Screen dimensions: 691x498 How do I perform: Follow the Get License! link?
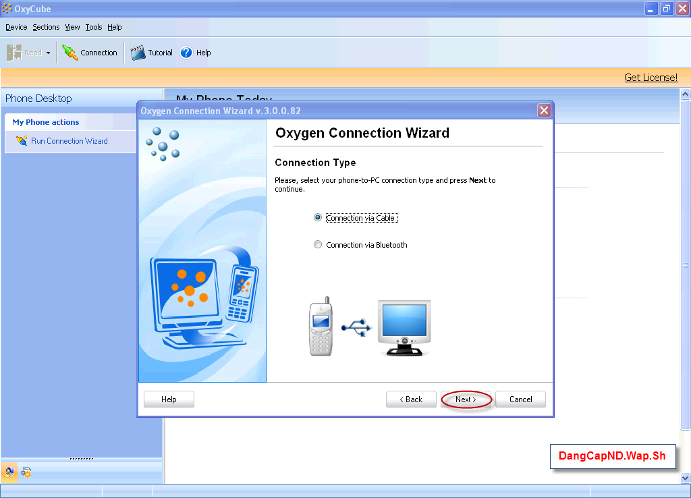pos(651,78)
